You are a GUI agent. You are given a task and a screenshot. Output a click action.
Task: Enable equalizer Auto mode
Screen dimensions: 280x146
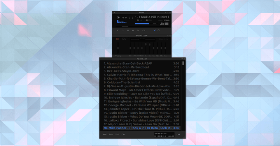click(124, 39)
